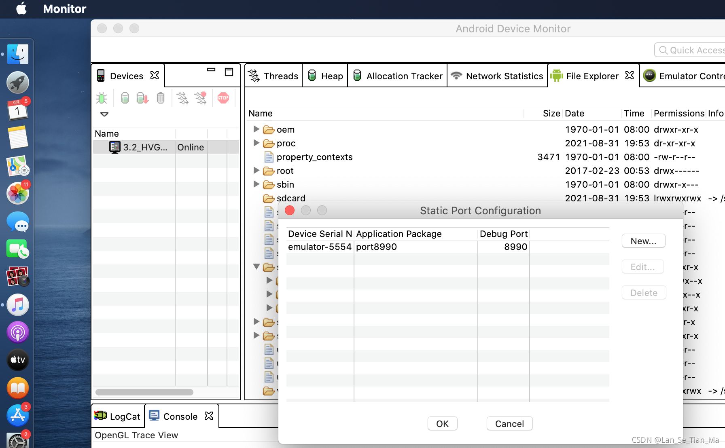
Task: Click the Permissions column header
Action: [679, 113]
